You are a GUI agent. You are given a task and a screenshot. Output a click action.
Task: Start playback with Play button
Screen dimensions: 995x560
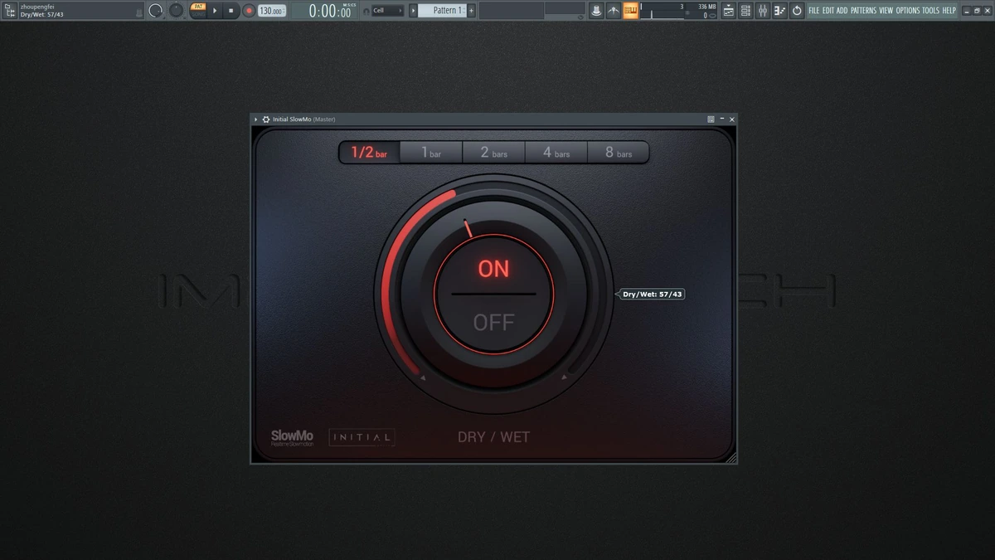point(215,11)
